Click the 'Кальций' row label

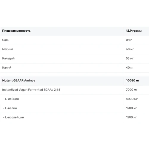tap(8, 58)
